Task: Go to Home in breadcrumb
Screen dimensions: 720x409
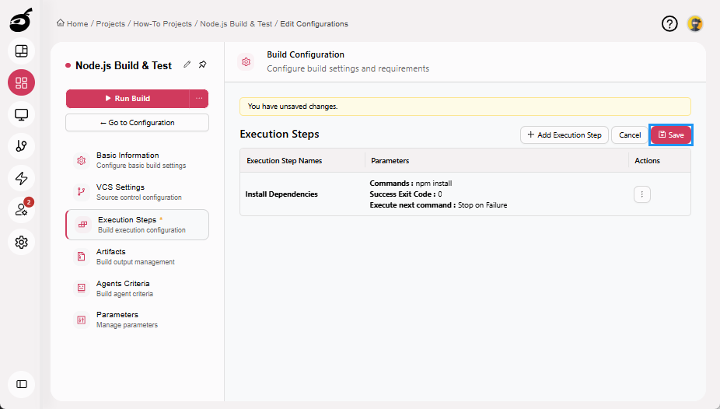Action: (x=77, y=24)
